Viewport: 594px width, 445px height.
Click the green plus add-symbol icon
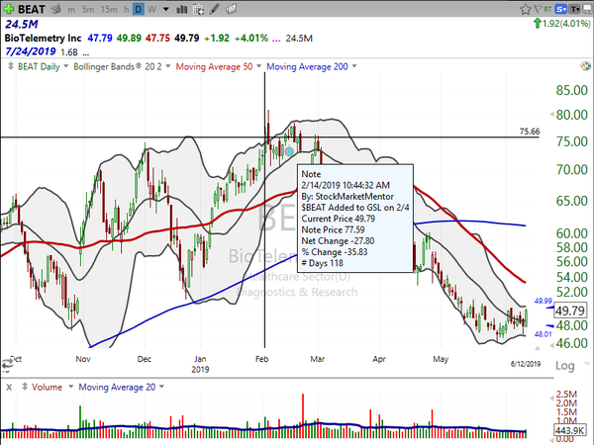8,9
